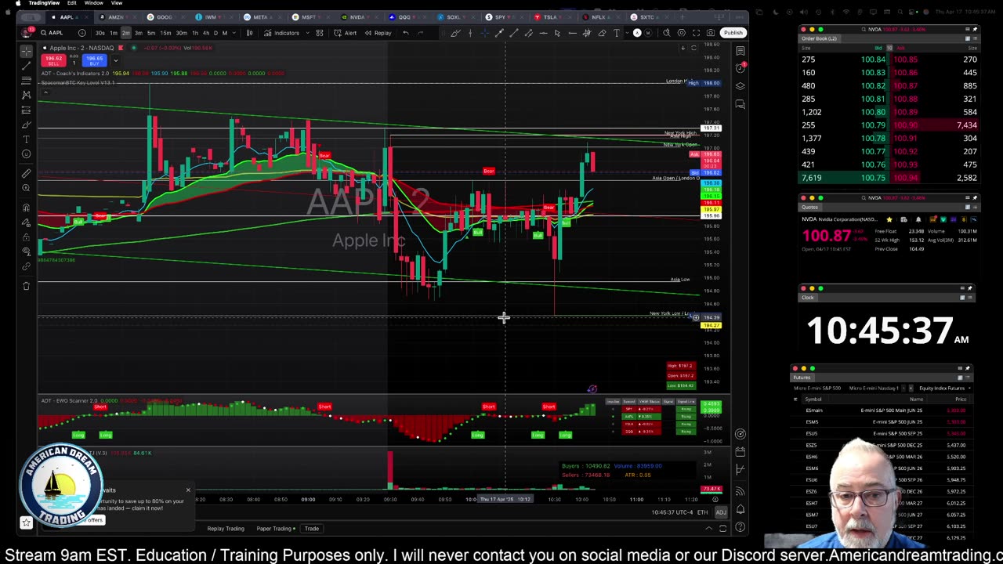Viewport: 1003px width, 564px height.
Task: Open the Paper Trading panel tab
Action: click(x=274, y=529)
